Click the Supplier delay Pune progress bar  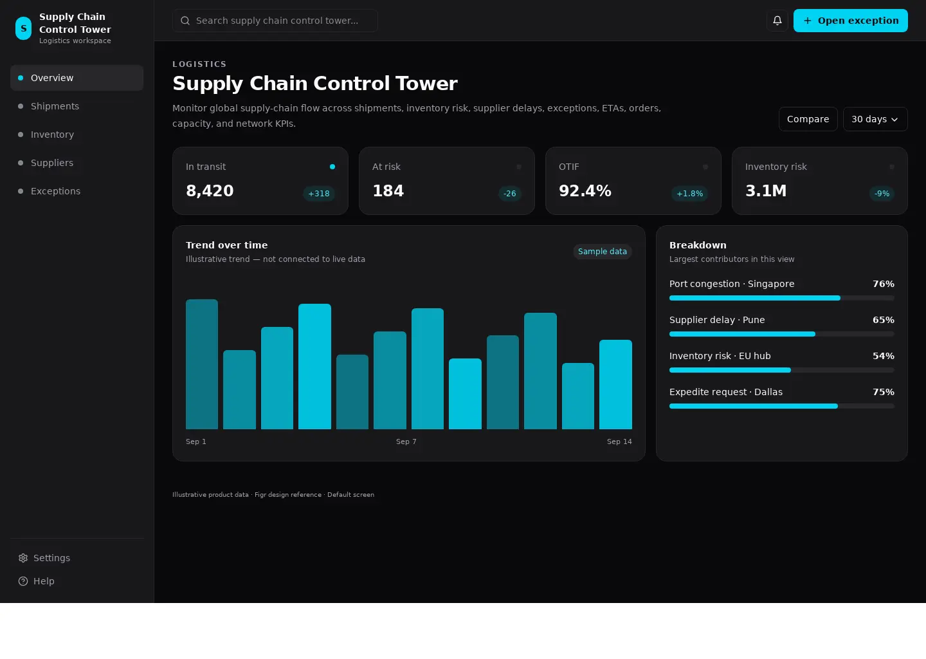point(782,334)
